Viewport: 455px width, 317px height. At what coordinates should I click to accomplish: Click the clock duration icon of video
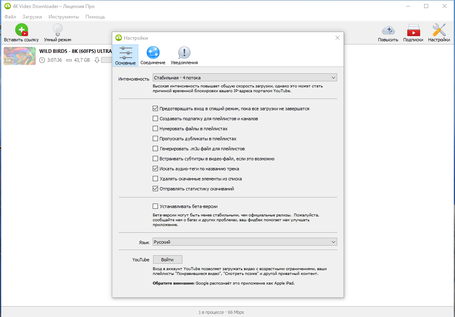pyautogui.click(x=42, y=60)
